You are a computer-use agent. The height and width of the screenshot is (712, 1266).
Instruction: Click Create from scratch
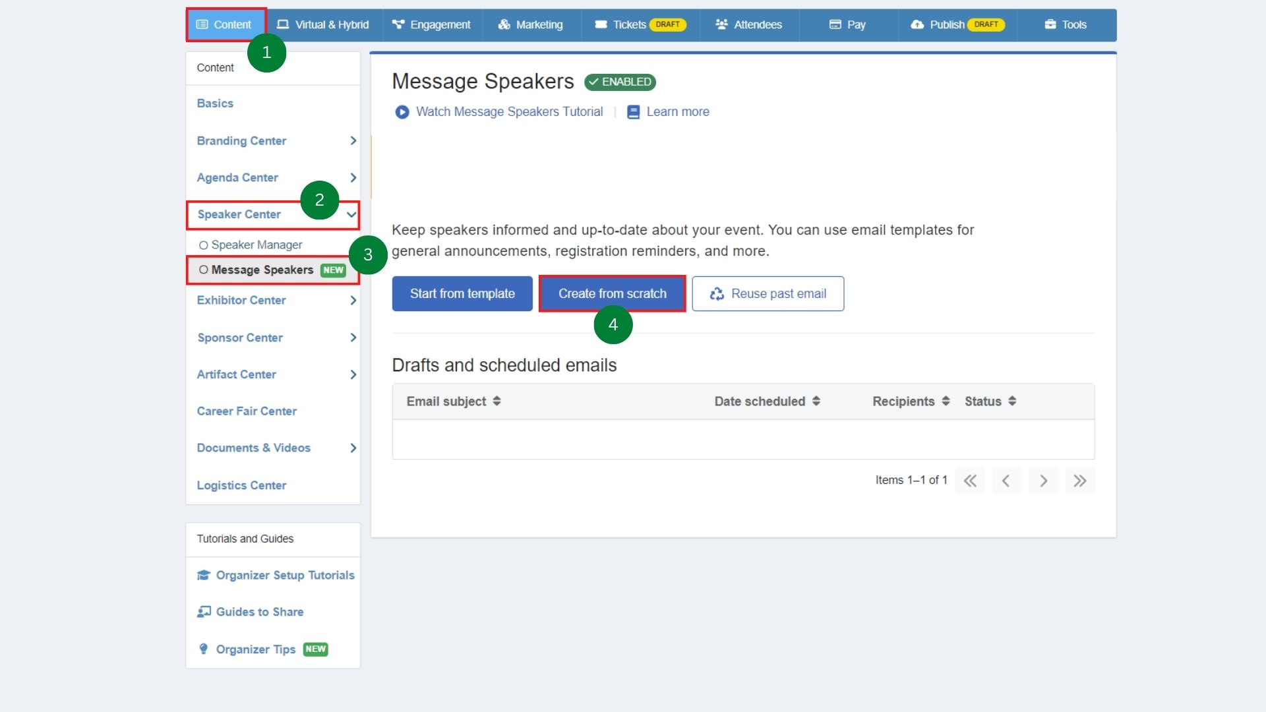(x=612, y=293)
